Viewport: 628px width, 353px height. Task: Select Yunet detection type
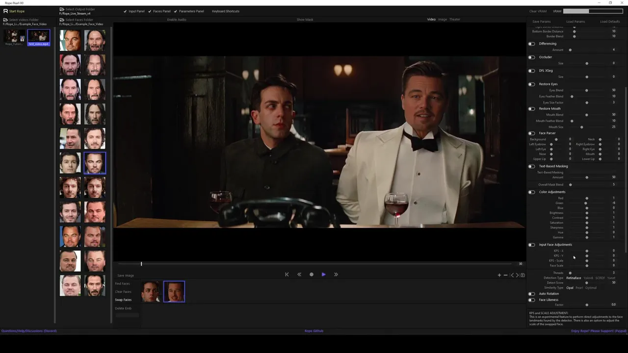pos(611,278)
